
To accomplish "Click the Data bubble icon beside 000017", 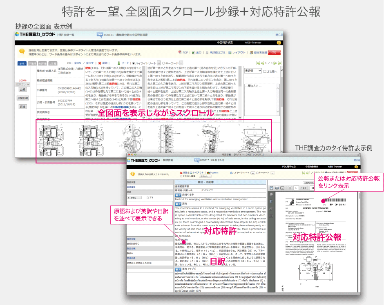I will [x=196, y=160].
